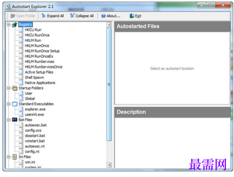
Task: Click the Autostarted Files list area
Action: [x=172, y=68]
